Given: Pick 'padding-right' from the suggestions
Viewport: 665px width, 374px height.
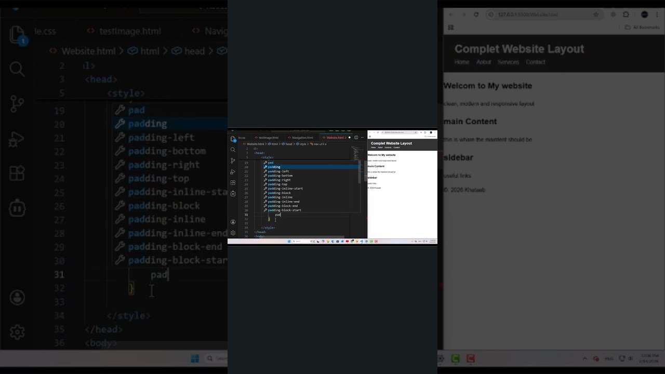Looking at the screenshot, I should (x=310, y=180).
